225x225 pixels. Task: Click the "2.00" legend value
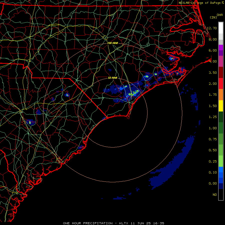pos(213,84)
